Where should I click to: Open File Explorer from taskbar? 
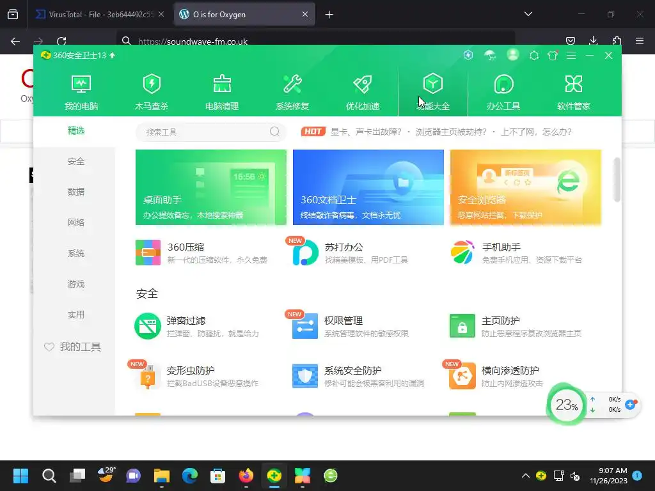[162, 476]
